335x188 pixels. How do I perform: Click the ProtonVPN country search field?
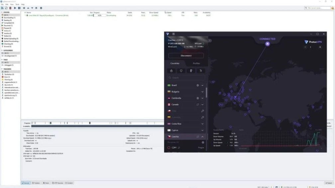point(186,78)
